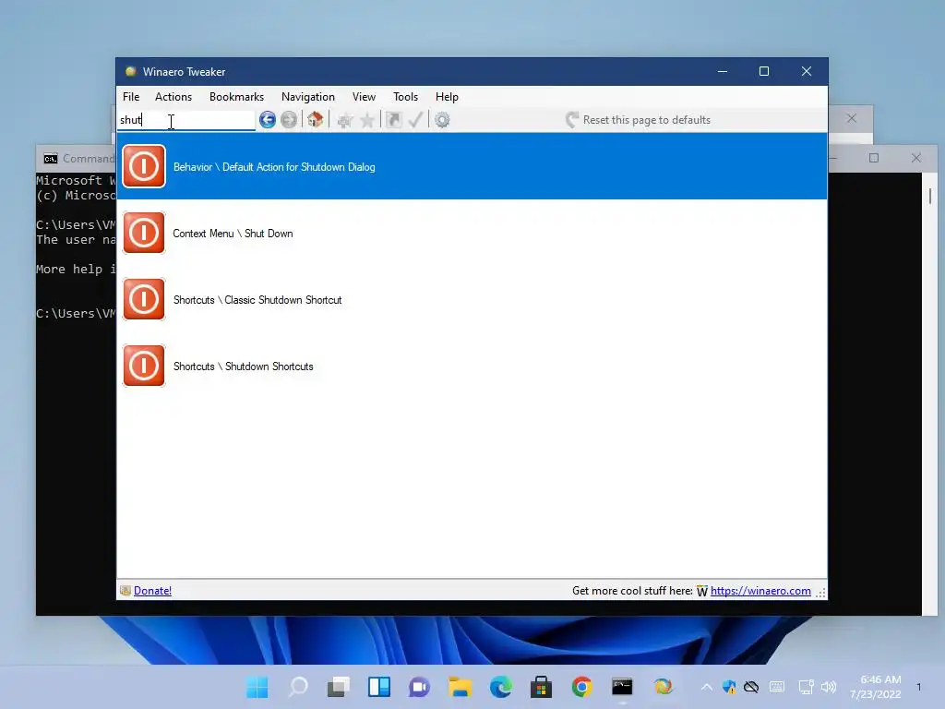
Task: Click the checkmark apply icon in toolbar
Action: coord(416,119)
